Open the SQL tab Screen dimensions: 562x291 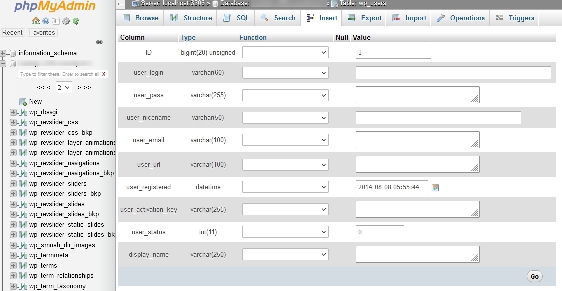pos(236,18)
